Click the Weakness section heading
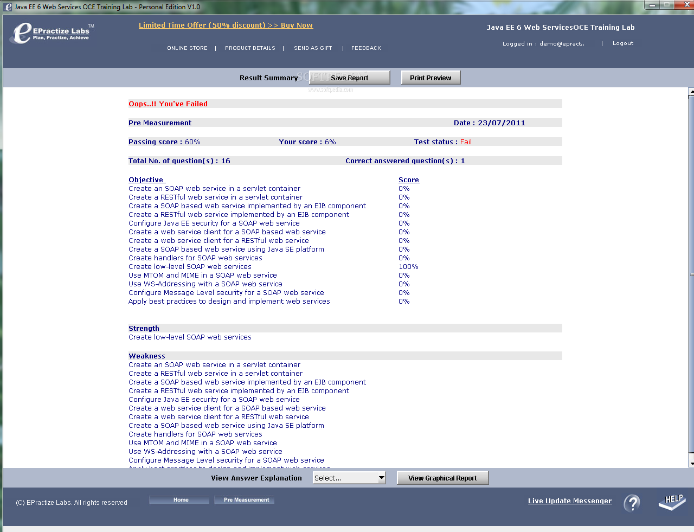The height and width of the screenshot is (532, 694). click(147, 356)
